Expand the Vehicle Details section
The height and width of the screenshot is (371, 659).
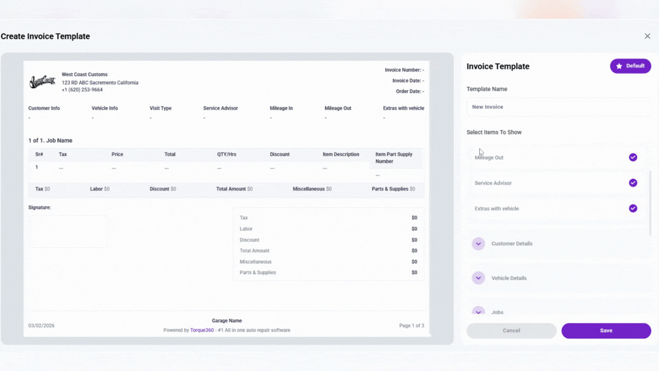[x=478, y=278]
